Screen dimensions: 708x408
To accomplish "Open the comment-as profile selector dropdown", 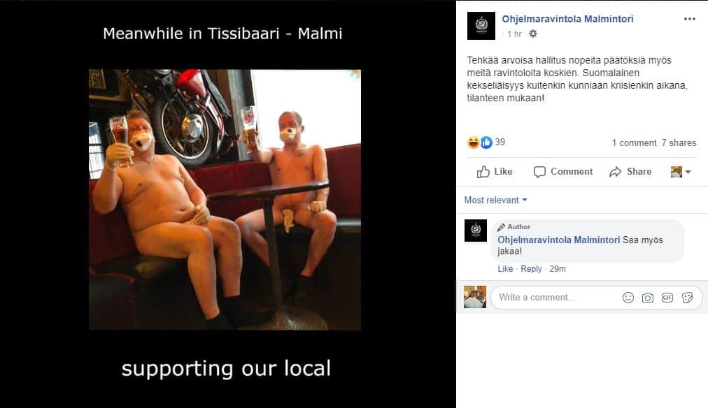I will [681, 172].
